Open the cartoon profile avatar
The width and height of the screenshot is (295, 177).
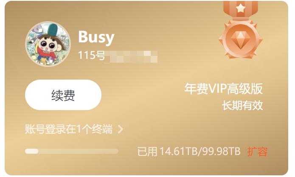[x=48, y=44]
